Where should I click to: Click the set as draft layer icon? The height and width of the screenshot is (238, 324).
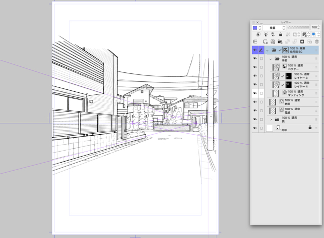273,34
